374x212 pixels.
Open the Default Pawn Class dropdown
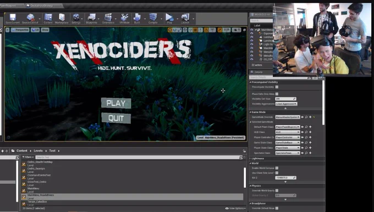pos(288,127)
